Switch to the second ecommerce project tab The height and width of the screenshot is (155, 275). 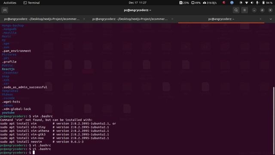(130, 19)
